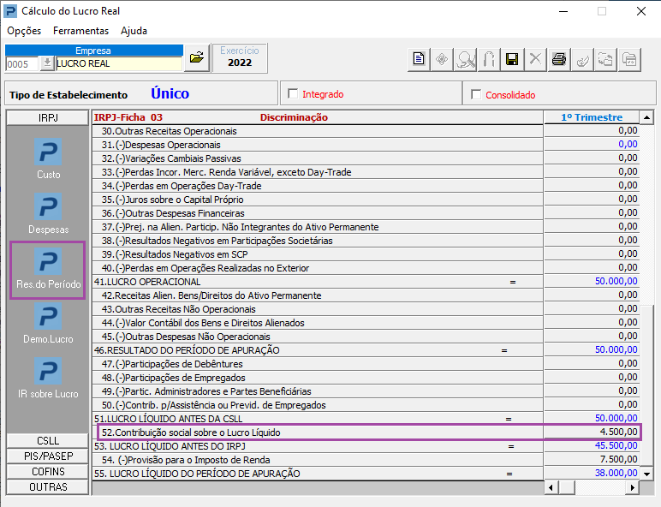Viewport: 661px width, 507px height.
Task: Open the Opções menu
Action: click(24, 31)
